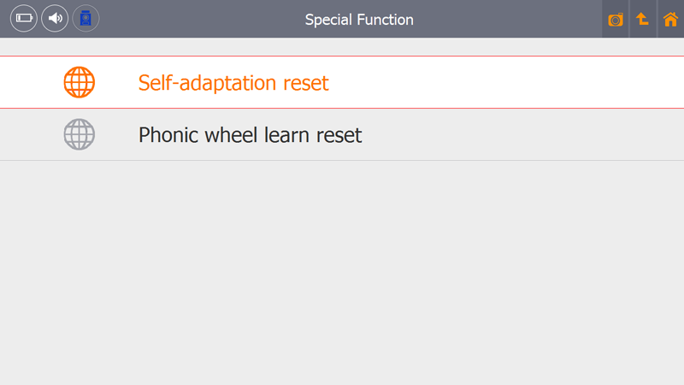Mute sound with the speaker icon
The width and height of the screenshot is (684, 385).
click(x=55, y=18)
